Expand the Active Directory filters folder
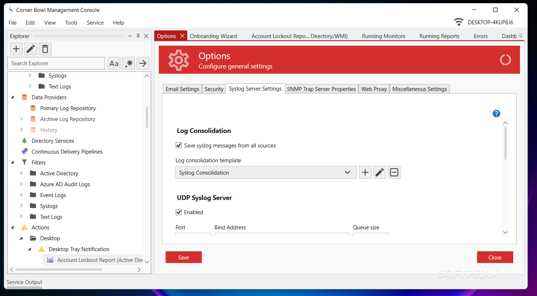 point(21,173)
